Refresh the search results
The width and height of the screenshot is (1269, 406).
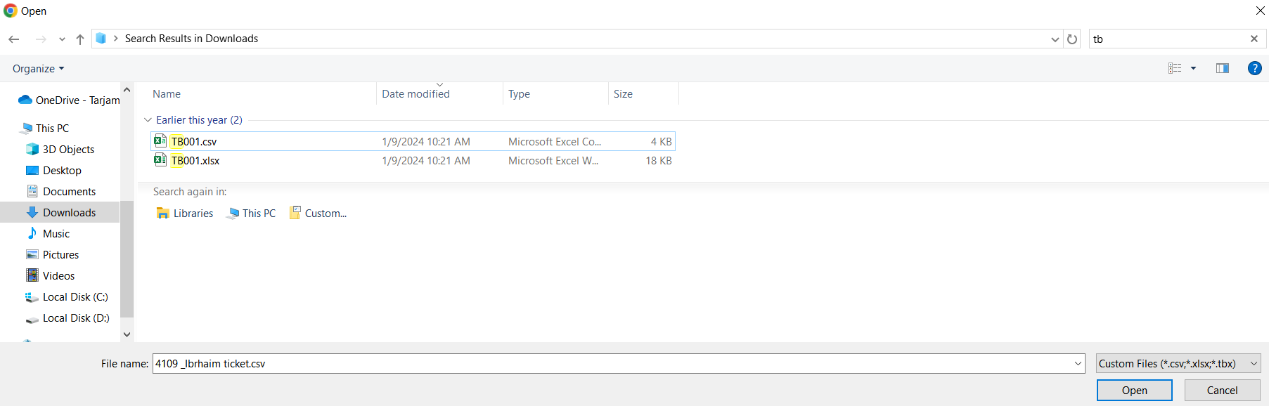pyautogui.click(x=1072, y=39)
